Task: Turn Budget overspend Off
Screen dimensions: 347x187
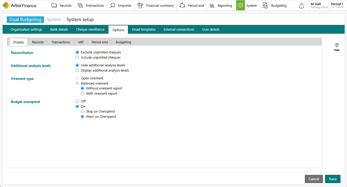Action: click(77, 101)
